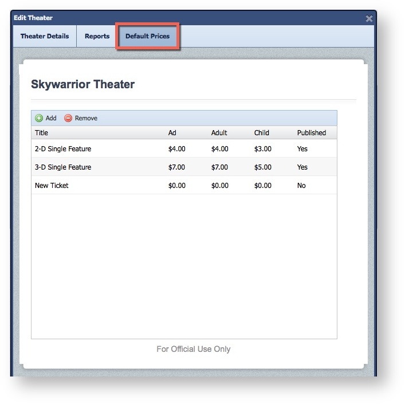Click the 3-D Single Feature Adult price $7.00
The width and height of the screenshot is (405, 404).
tap(219, 167)
